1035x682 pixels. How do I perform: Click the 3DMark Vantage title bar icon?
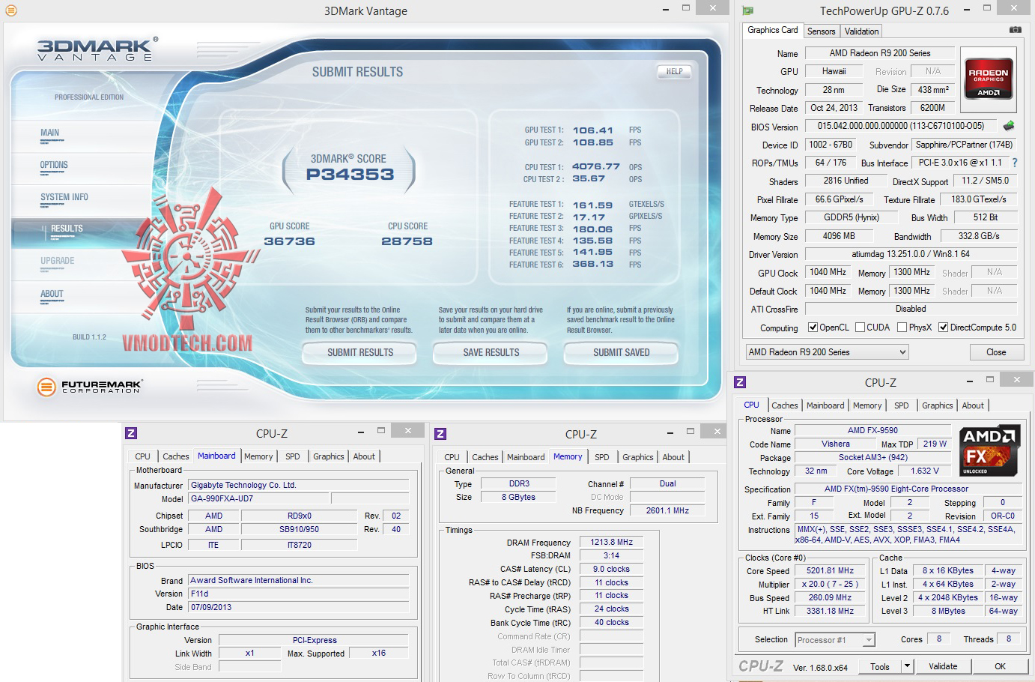click(x=10, y=10)
